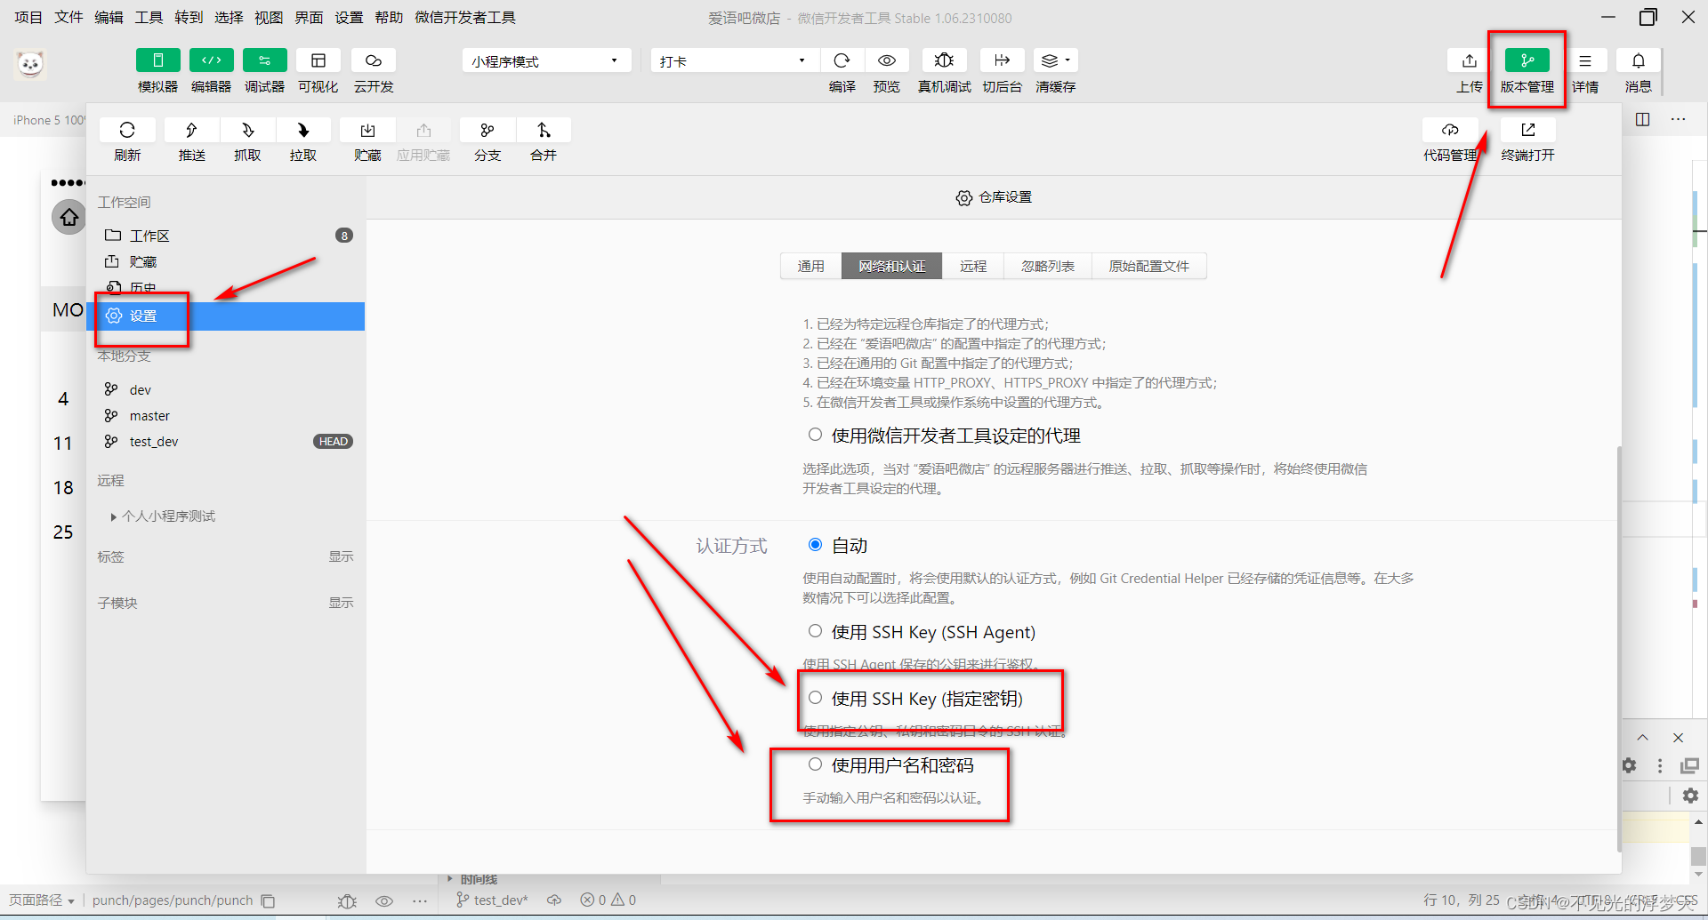Open Code Management (代码管理)
The height and width of the screenshot is (920, 1708).
pos(1450,131)
